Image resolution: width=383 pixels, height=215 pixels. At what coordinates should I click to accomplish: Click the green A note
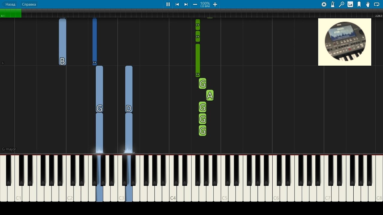210,96
